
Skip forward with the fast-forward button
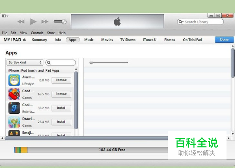click(x=45, y=22)
